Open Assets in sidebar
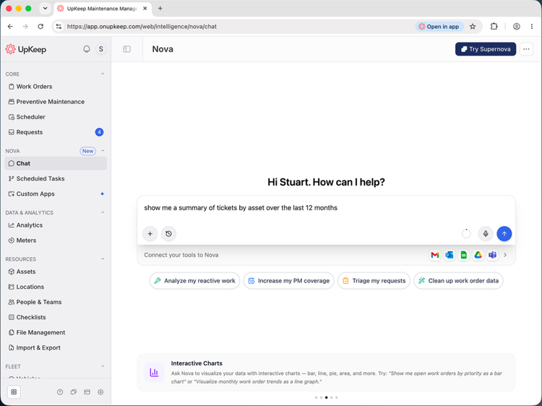 (56, 272)
